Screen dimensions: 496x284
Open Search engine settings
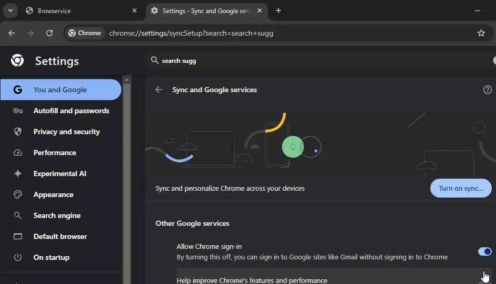click(61, 215)
